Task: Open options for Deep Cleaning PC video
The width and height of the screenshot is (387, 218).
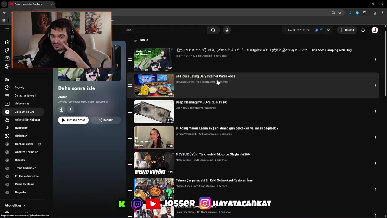Action: click(x=375, y=112)
